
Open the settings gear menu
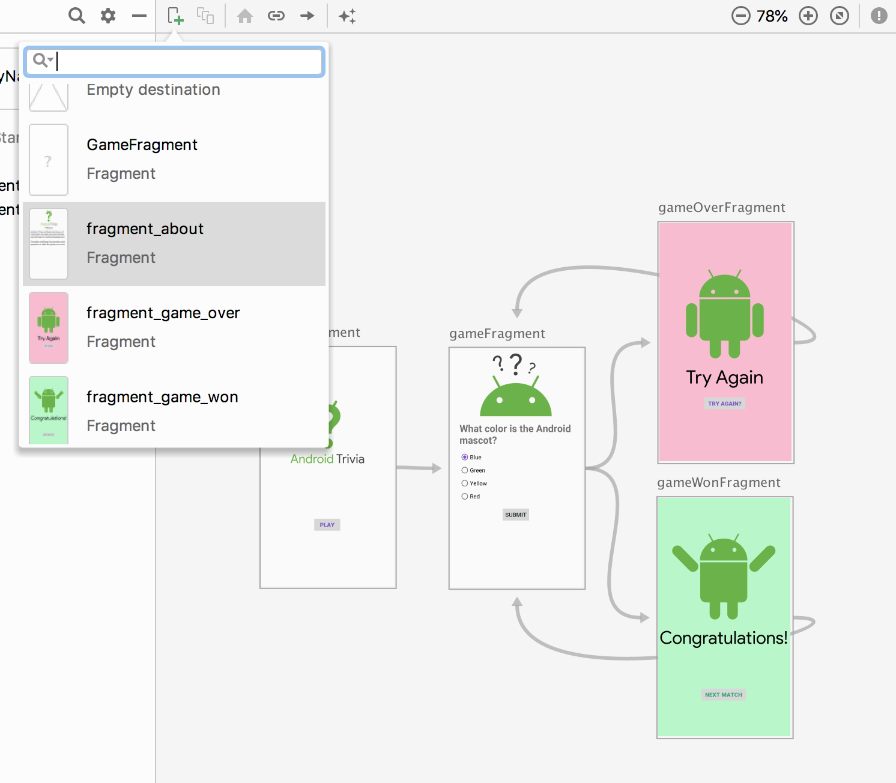(x=108, y=16)
